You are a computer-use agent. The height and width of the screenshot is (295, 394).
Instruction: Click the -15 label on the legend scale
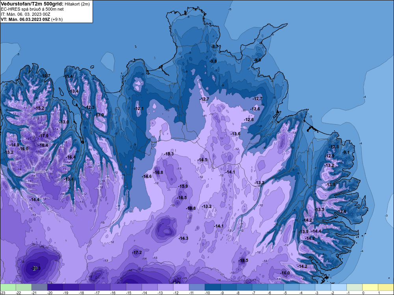128,293
